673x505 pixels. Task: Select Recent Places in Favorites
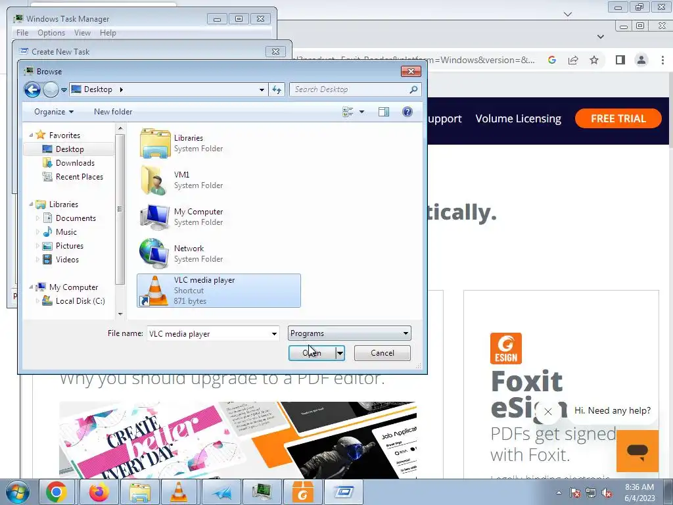78,176
